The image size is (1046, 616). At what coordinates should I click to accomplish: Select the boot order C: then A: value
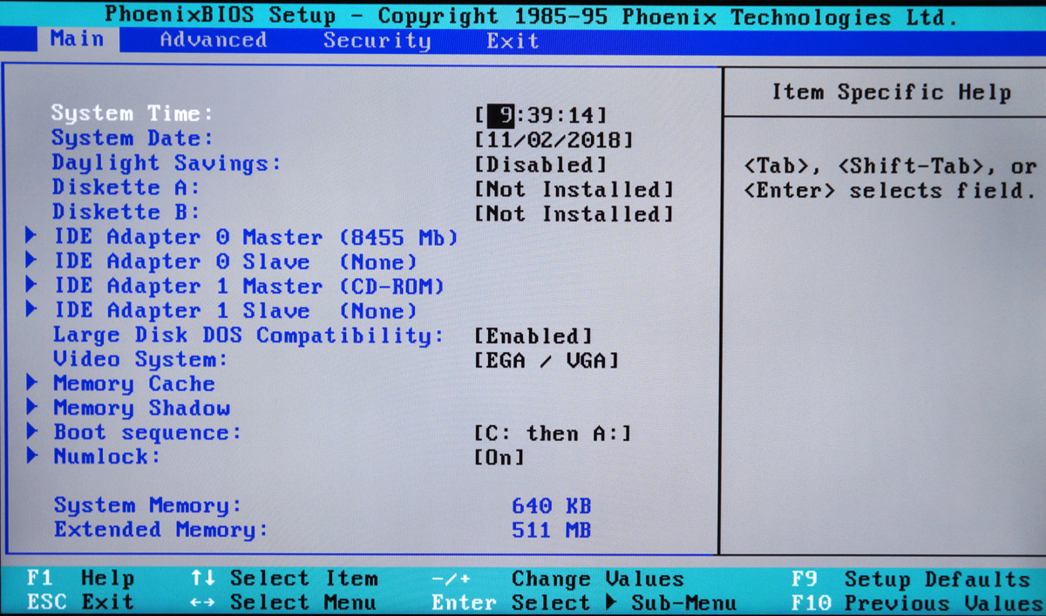[553, 433]
